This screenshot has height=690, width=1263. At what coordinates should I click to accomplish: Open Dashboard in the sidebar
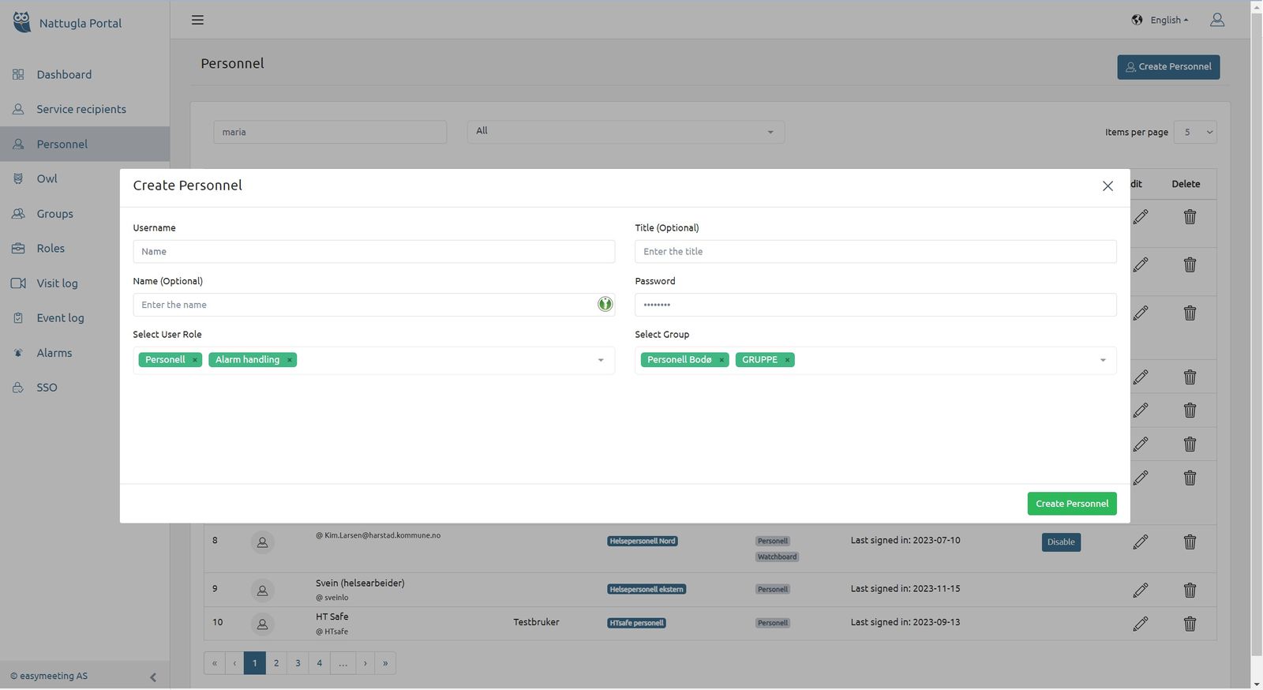pos(64,74)
